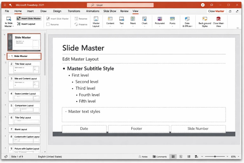Screen dimensions: 244x163
Task: Open the Back ground Styles tool
Action: click(205, 19)
